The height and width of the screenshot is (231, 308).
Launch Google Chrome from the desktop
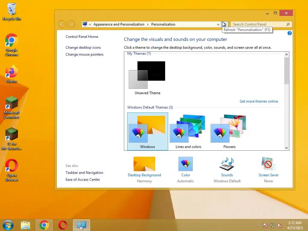[12, 45]
